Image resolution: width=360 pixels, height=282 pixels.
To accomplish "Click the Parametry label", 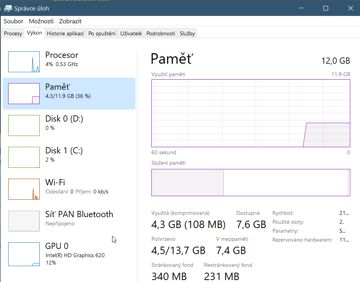I will click(285, 231).
